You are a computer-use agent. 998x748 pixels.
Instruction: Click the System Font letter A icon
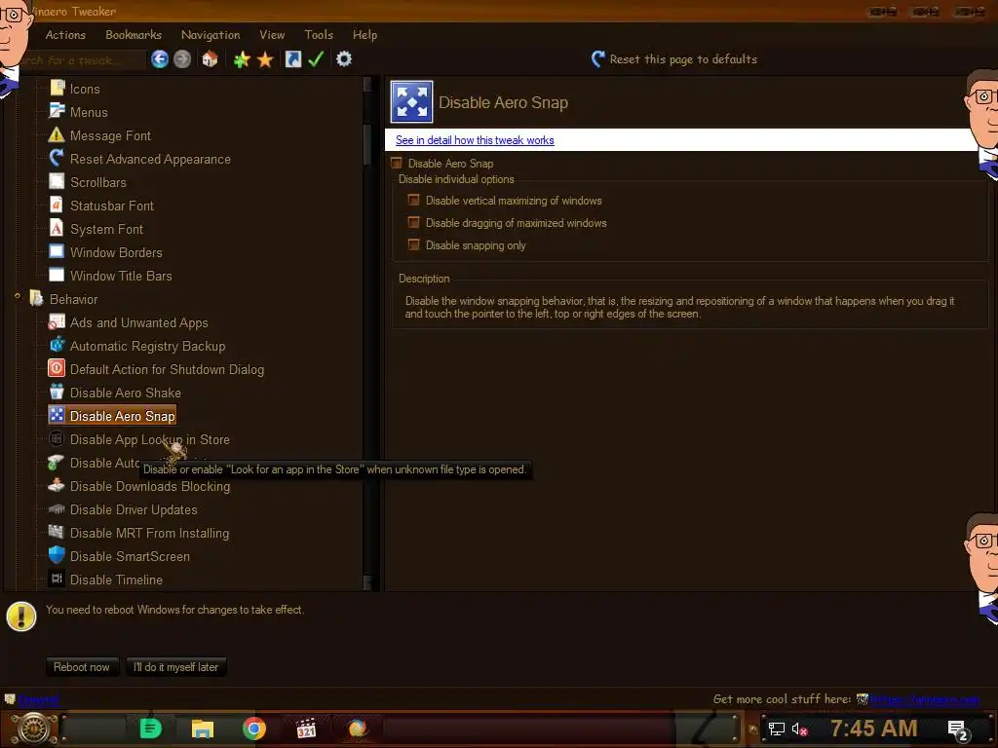pyautogui.click(x=57, y=228)
